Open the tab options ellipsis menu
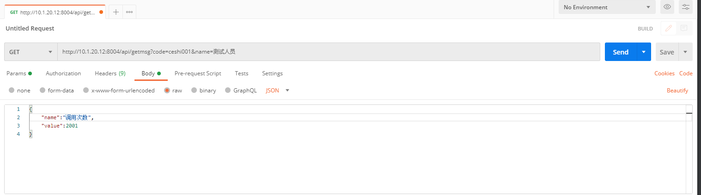 129,12
